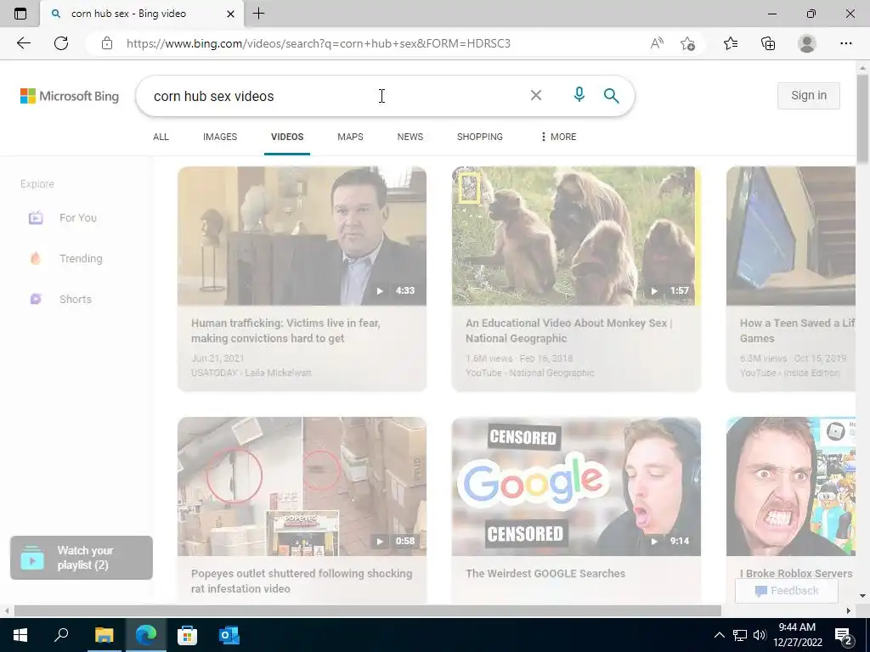
Task: Open browser Collections
Action: tap(768, 43)
